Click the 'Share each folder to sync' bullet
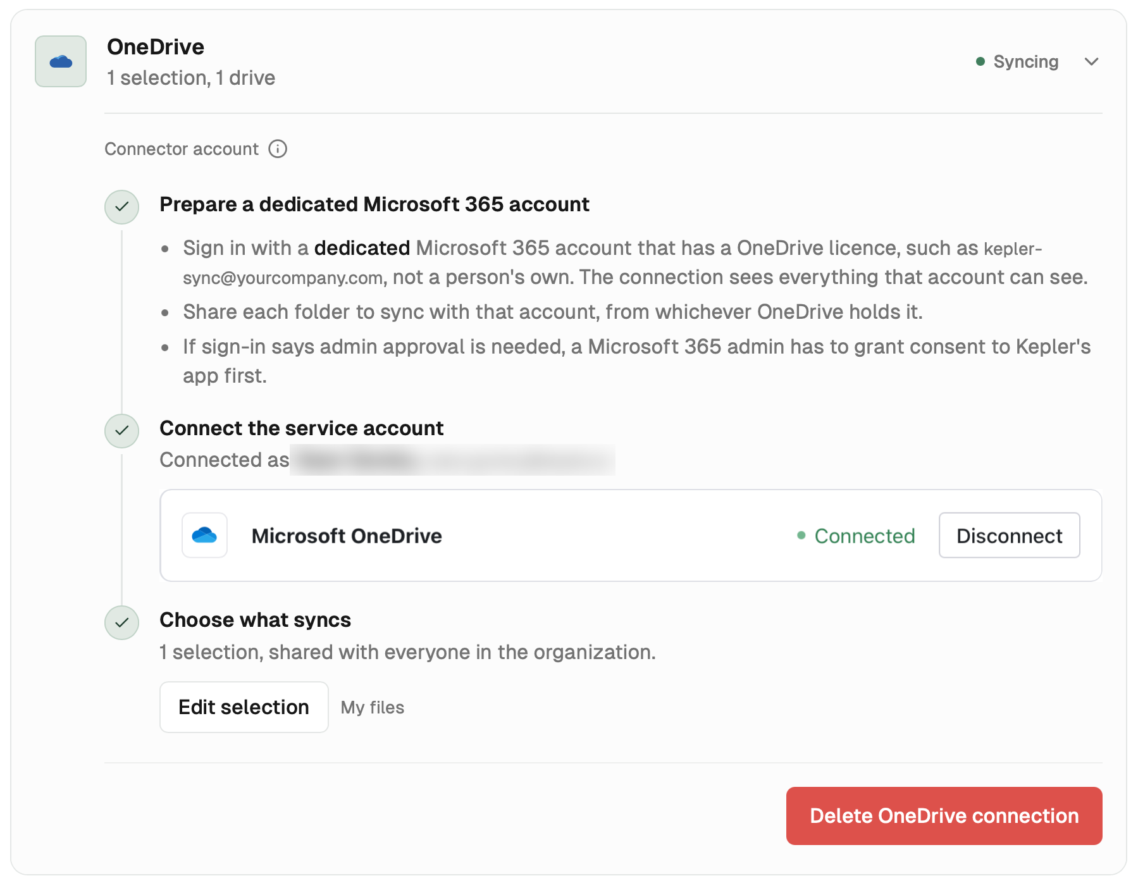1138x883 pixels. [x=552, y=312]
